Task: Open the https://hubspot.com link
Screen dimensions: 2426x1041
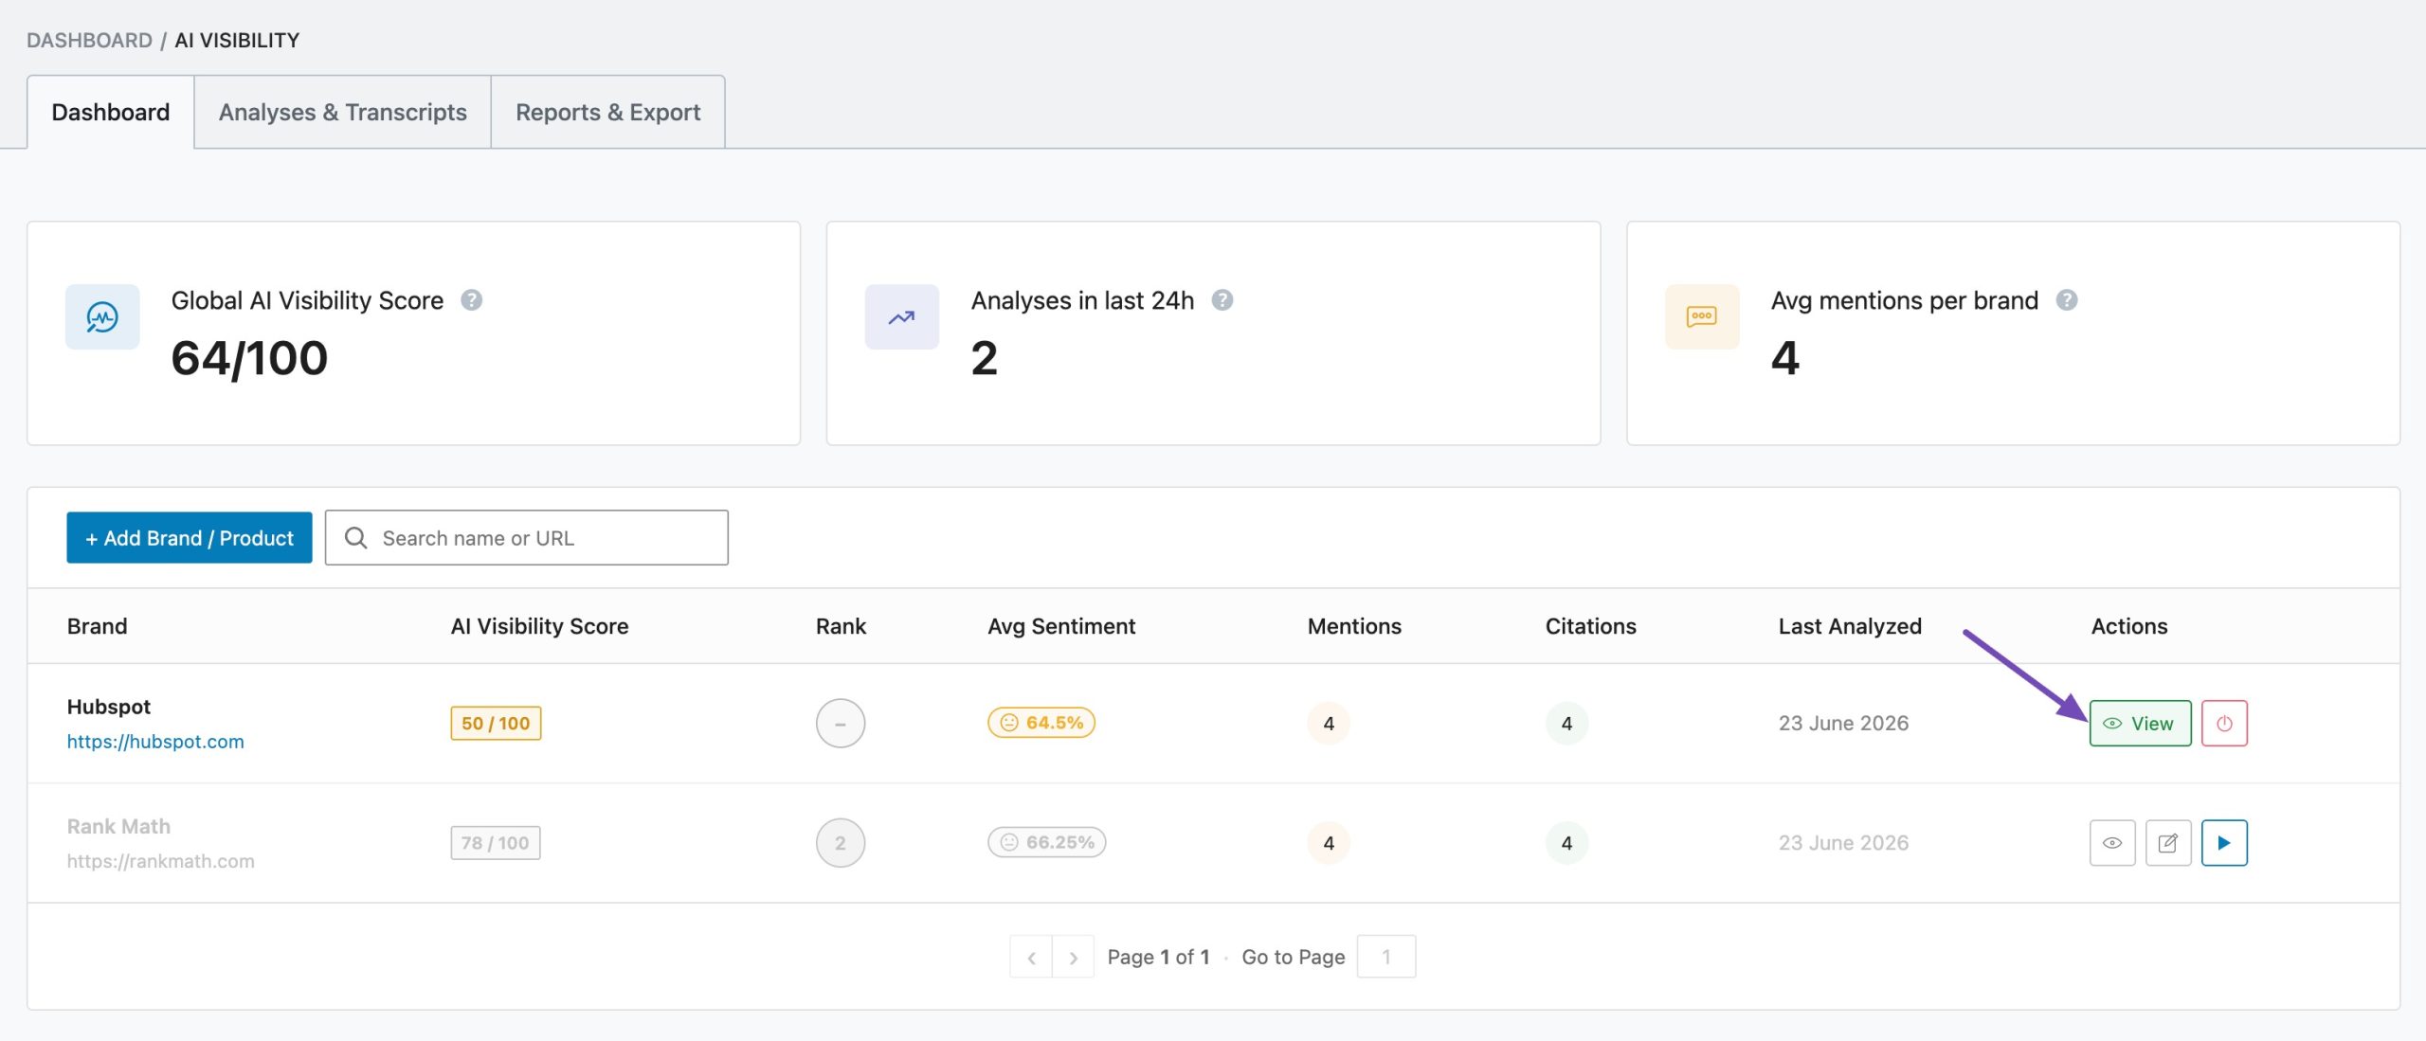Action: point(155,742)
